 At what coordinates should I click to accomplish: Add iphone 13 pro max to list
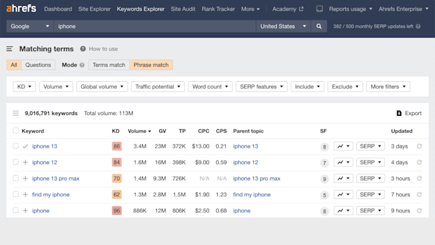pos(25,178)
